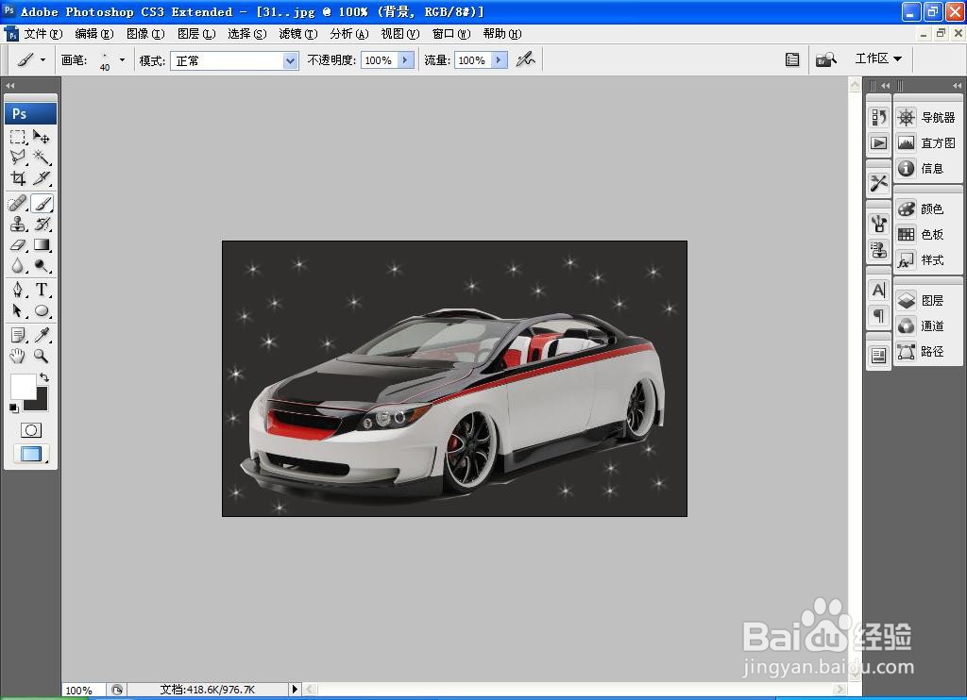Viewport: 967px width, 700px height.
Task: Open the 导航器 navigator panel
Action: tap(927, 117)
